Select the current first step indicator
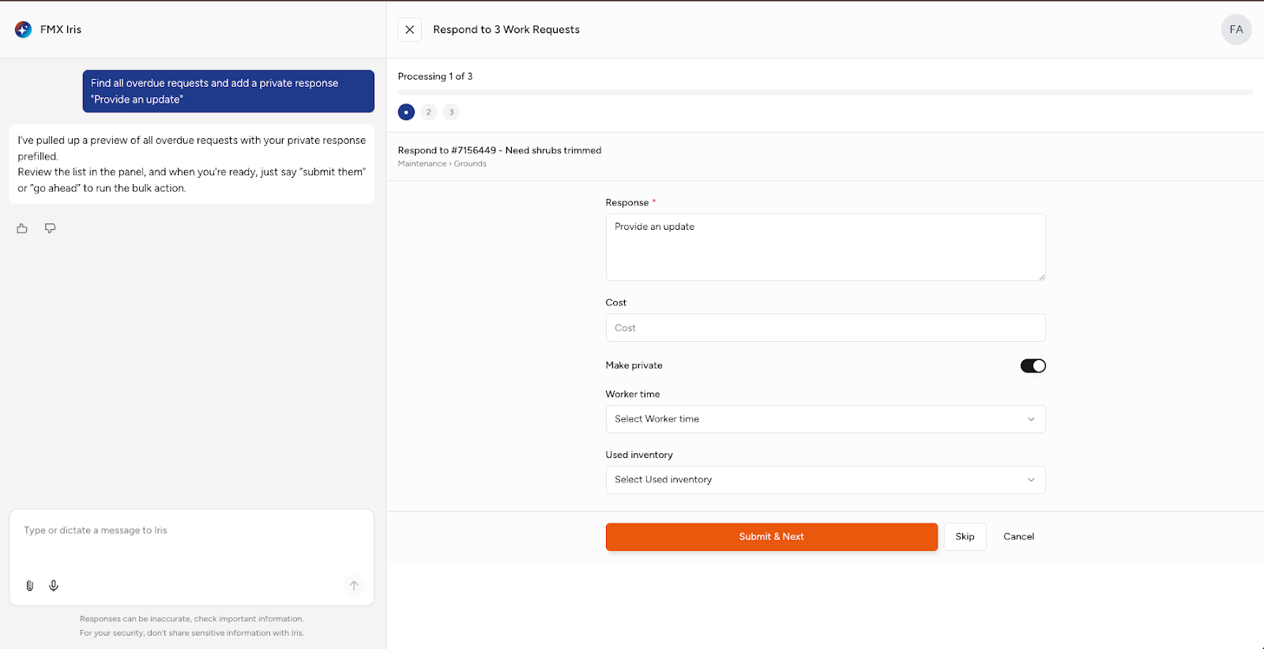Screen dimensions: 1264x649 point(406,112)
